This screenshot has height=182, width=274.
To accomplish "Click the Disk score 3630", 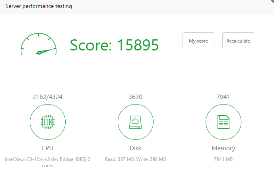I will 135,97.
